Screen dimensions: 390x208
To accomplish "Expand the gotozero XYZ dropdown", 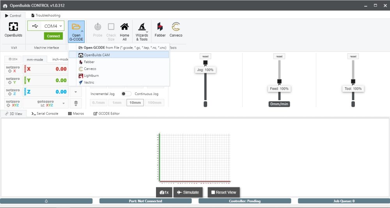I will (64, 103).
